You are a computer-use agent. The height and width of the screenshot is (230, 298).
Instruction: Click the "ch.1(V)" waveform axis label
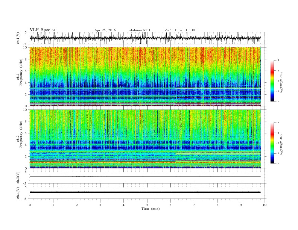18,38
